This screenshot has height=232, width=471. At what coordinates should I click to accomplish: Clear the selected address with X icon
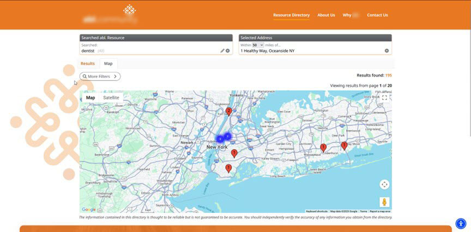pos(387,51)
